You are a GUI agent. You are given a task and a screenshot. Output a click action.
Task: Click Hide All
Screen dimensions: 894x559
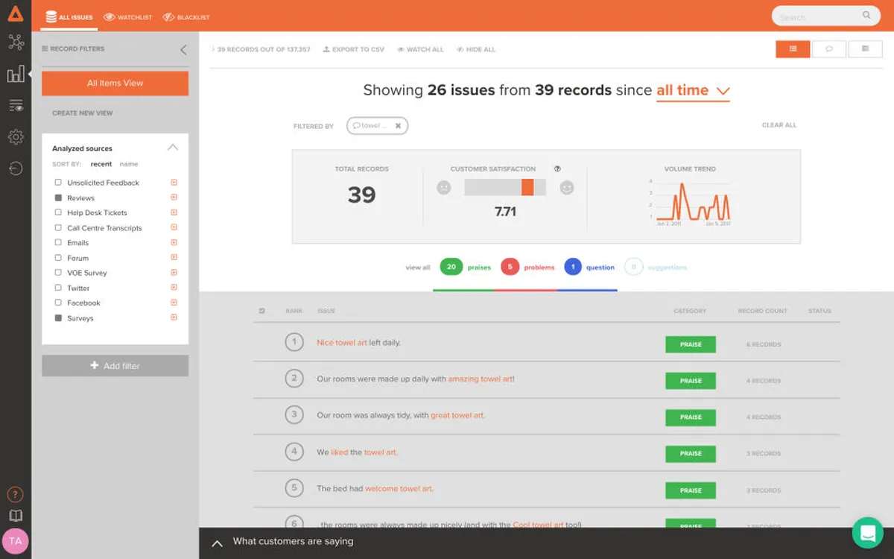[x=476, y=50]
